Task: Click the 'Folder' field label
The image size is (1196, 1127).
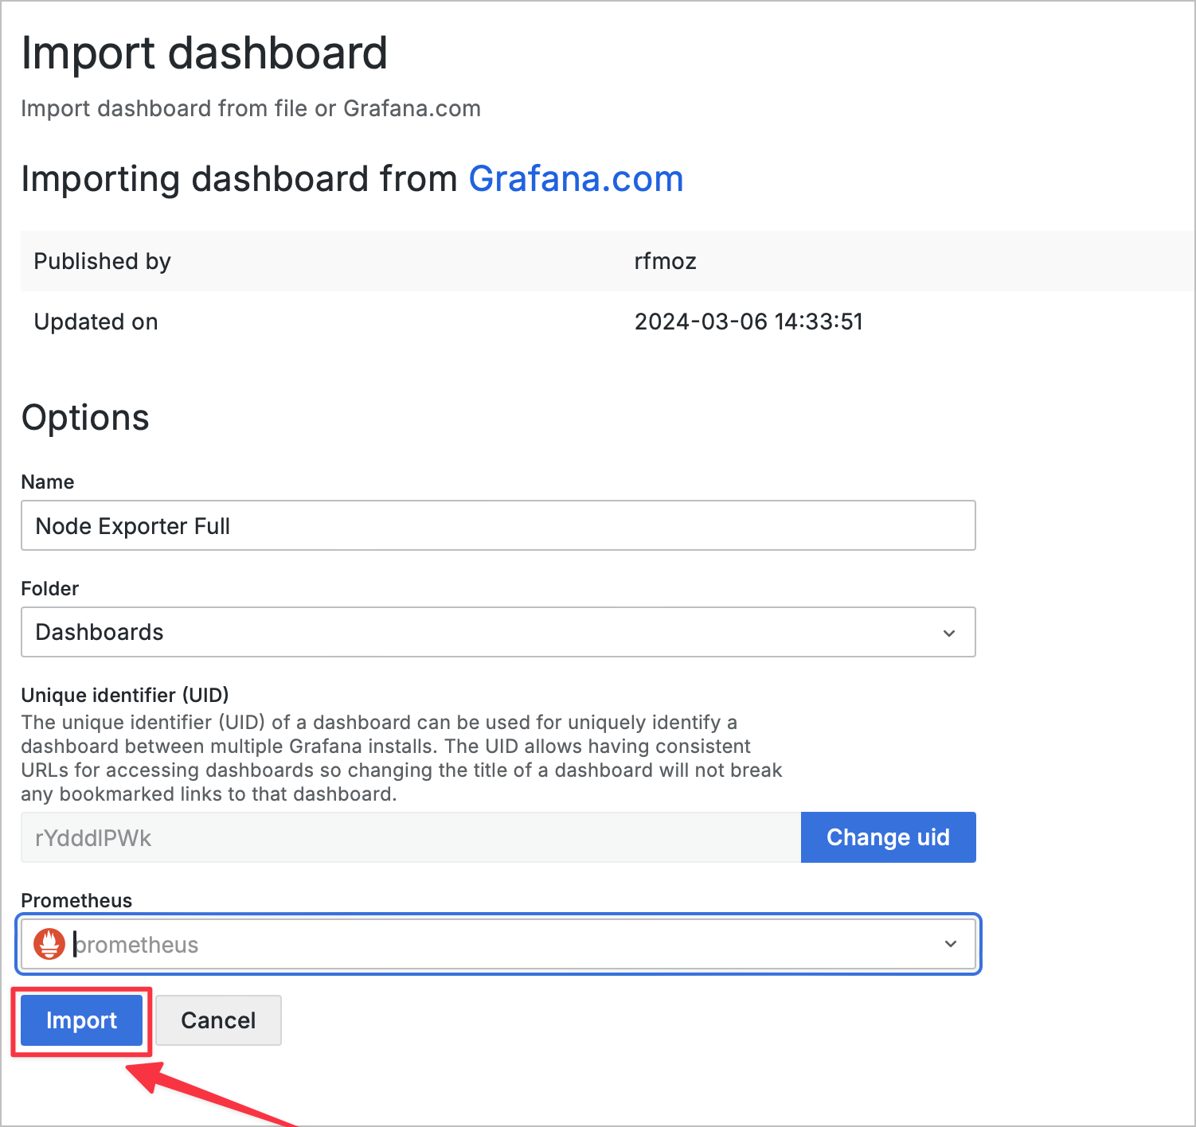Action: (x=49, y=588)
